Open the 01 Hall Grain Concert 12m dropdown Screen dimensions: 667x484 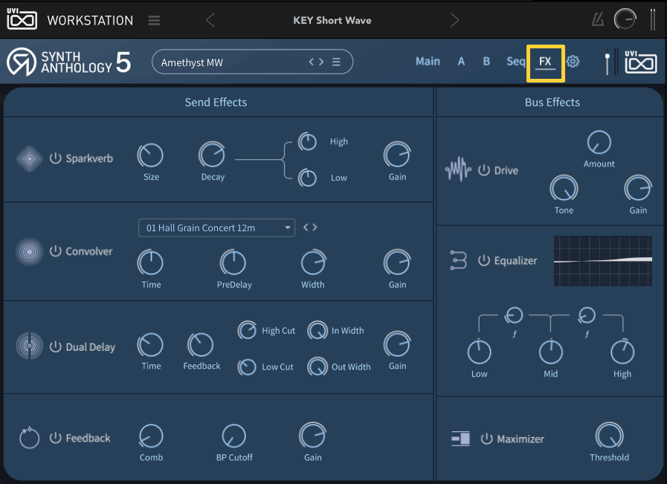216,228
